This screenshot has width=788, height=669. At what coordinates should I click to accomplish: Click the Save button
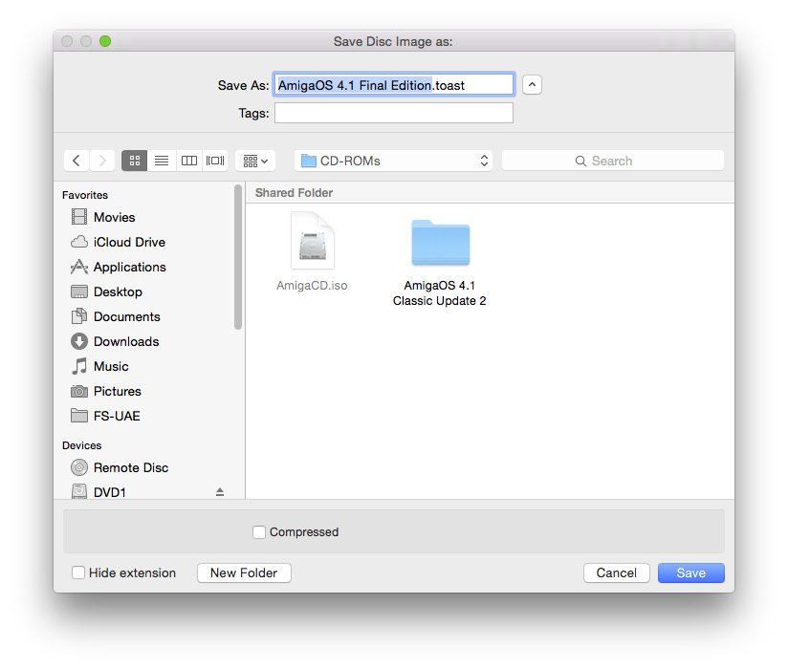(x=691, y=573)
